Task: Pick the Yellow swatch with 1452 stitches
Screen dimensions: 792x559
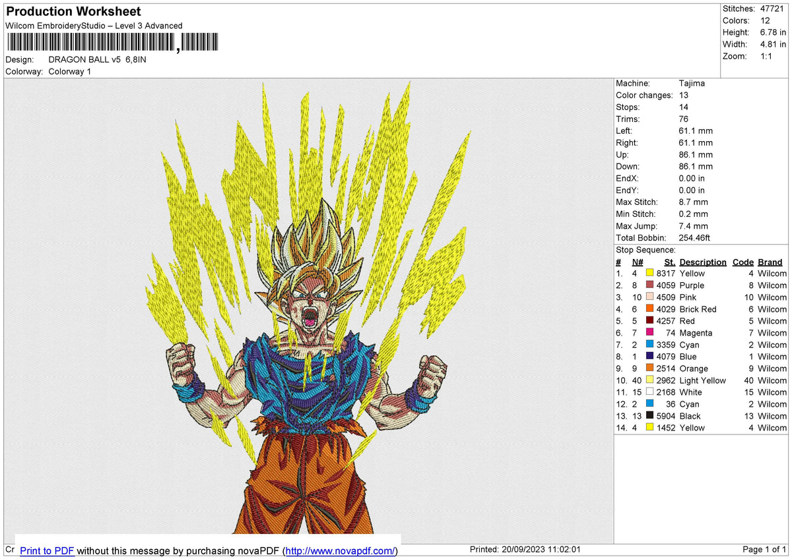Action: pos(650,428)
